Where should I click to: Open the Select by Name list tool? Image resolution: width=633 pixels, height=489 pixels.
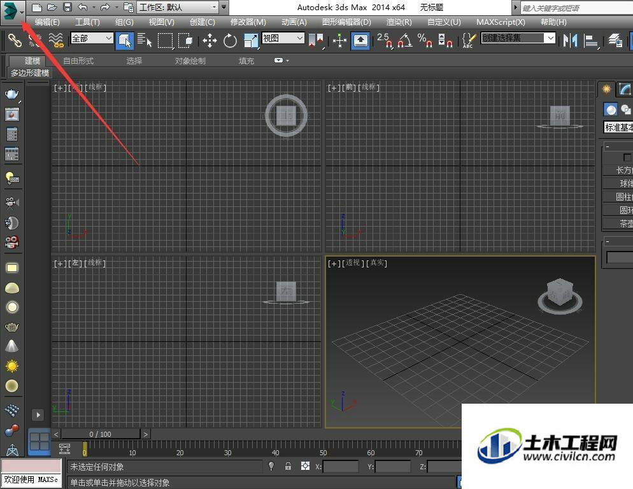[x=144, y=40]
